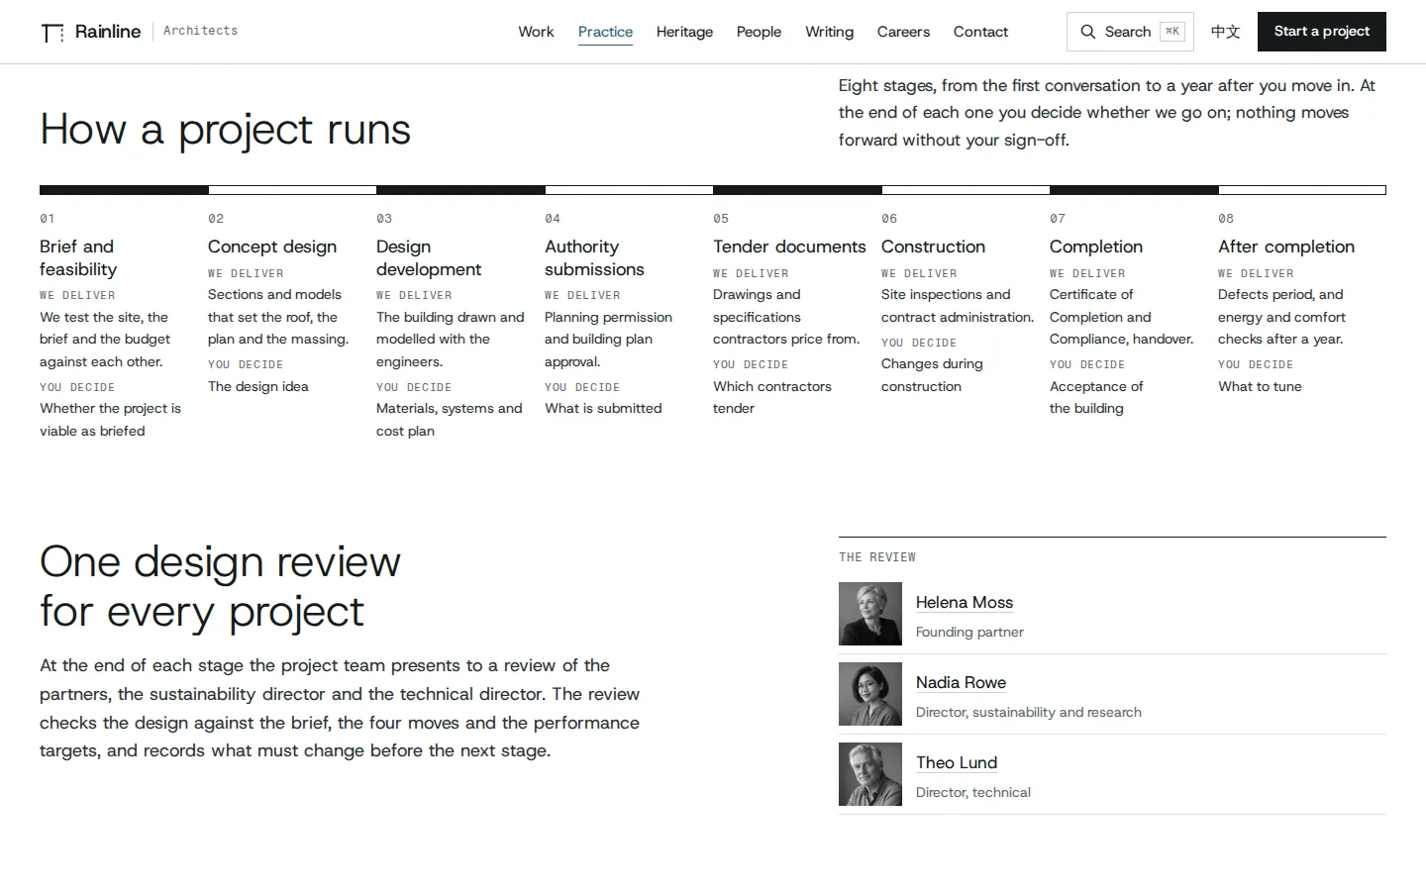Click the Start a project button
This screenshot has width=1426, height=891.
pyautogui.click(x=1321, y=32)
